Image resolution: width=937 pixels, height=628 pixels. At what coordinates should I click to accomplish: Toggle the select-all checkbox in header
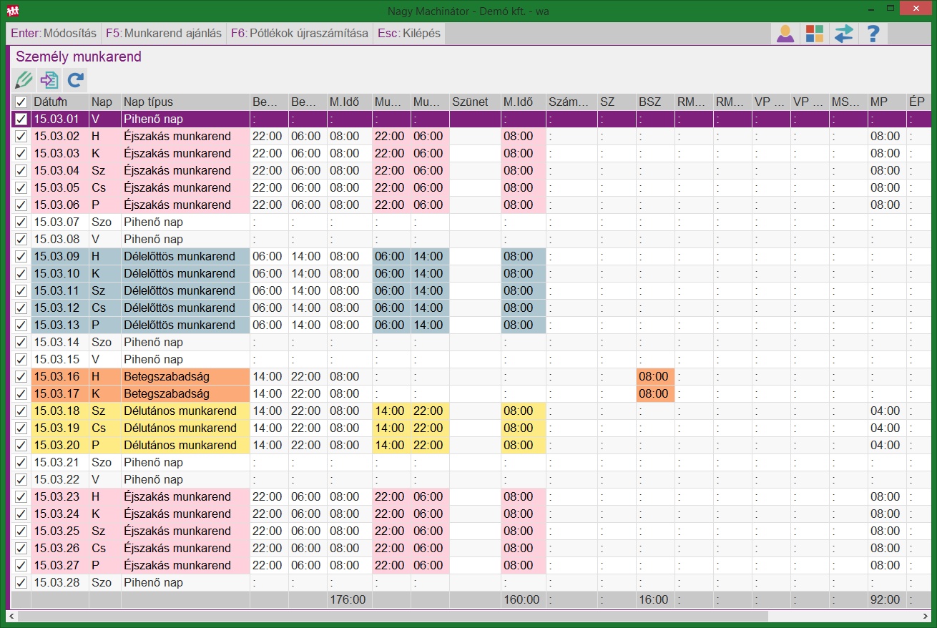click(x=21, y=102)
